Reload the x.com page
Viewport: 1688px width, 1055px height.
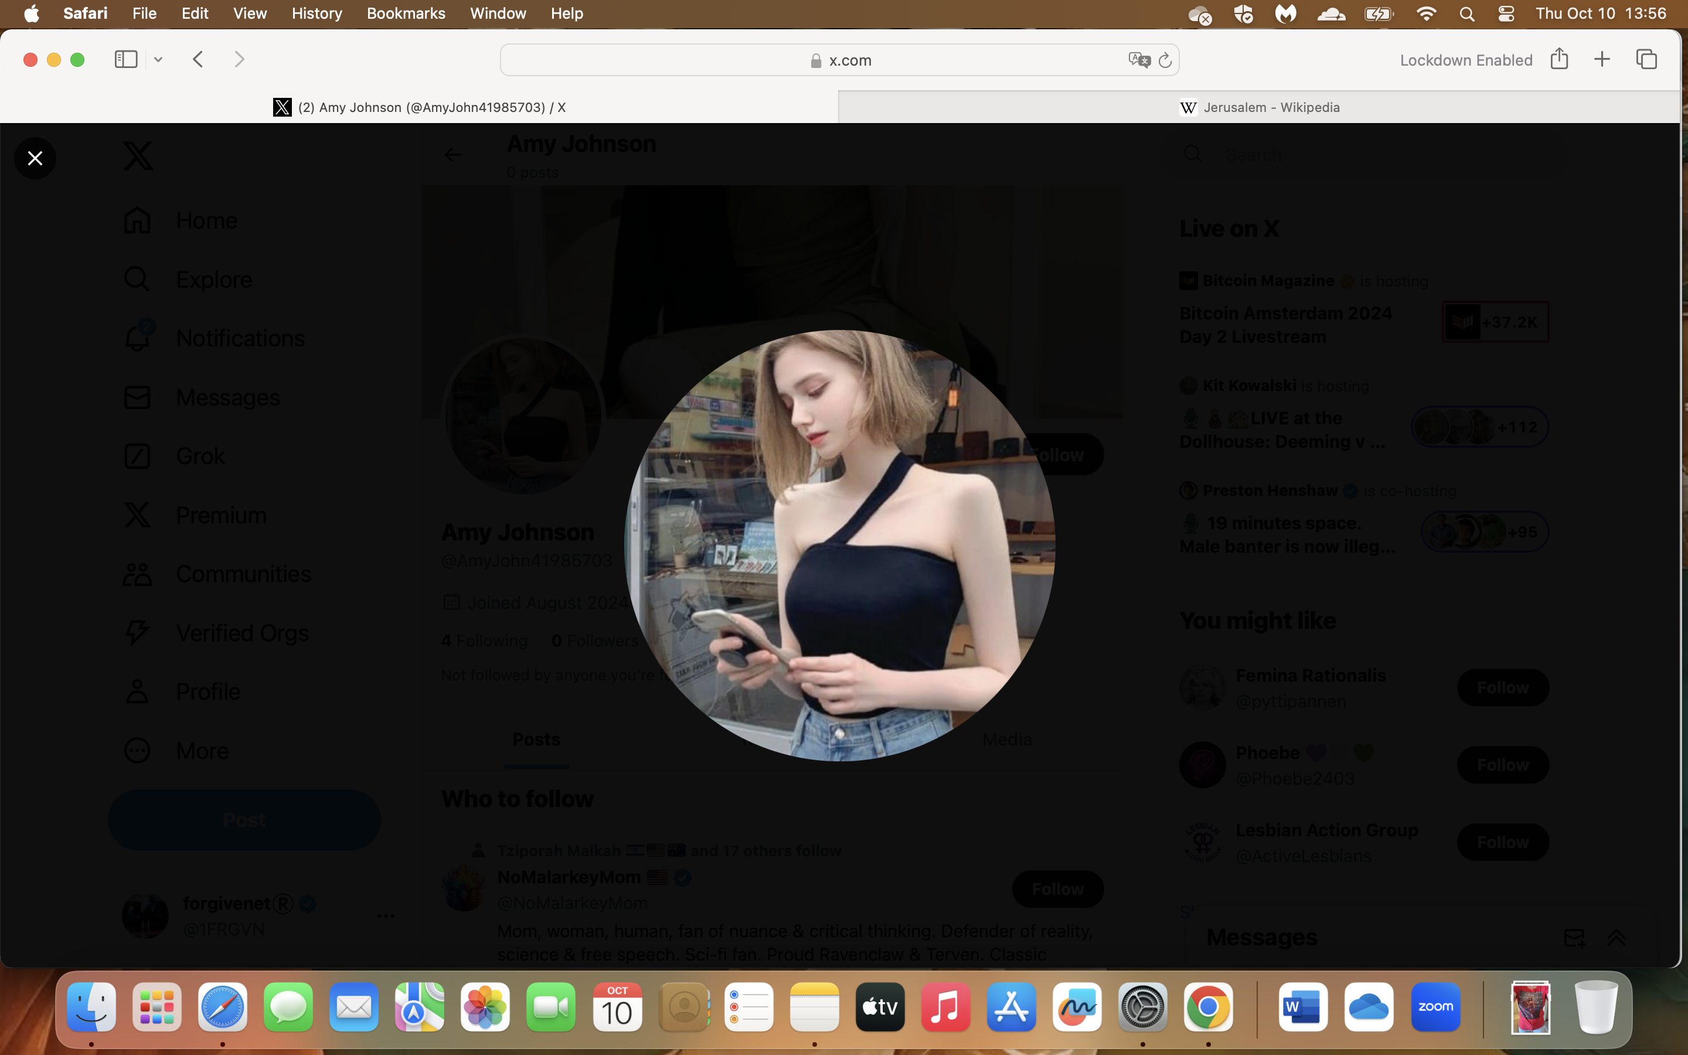pyautogui.click(x=1165, y=60)
